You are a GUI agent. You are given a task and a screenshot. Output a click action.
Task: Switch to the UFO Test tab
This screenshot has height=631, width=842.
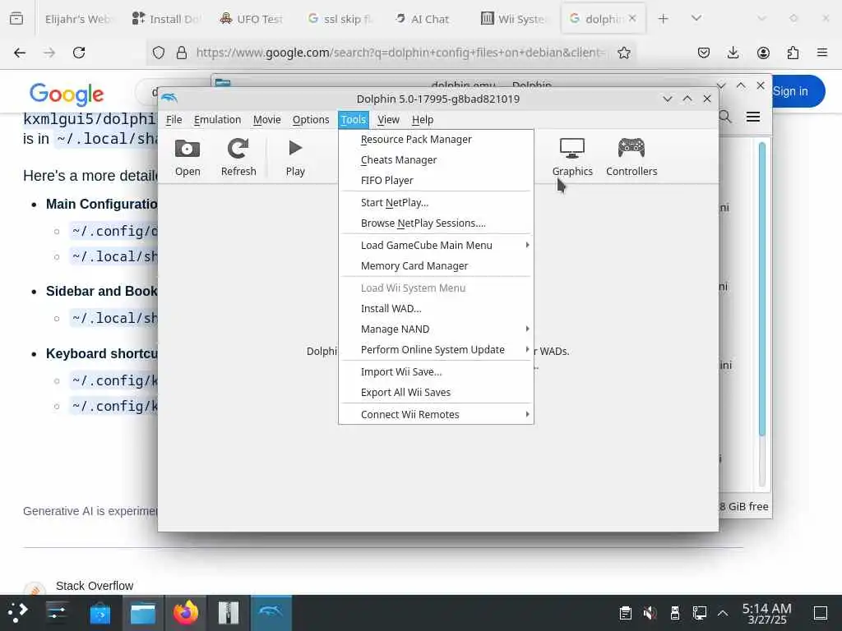coord(252,19)
